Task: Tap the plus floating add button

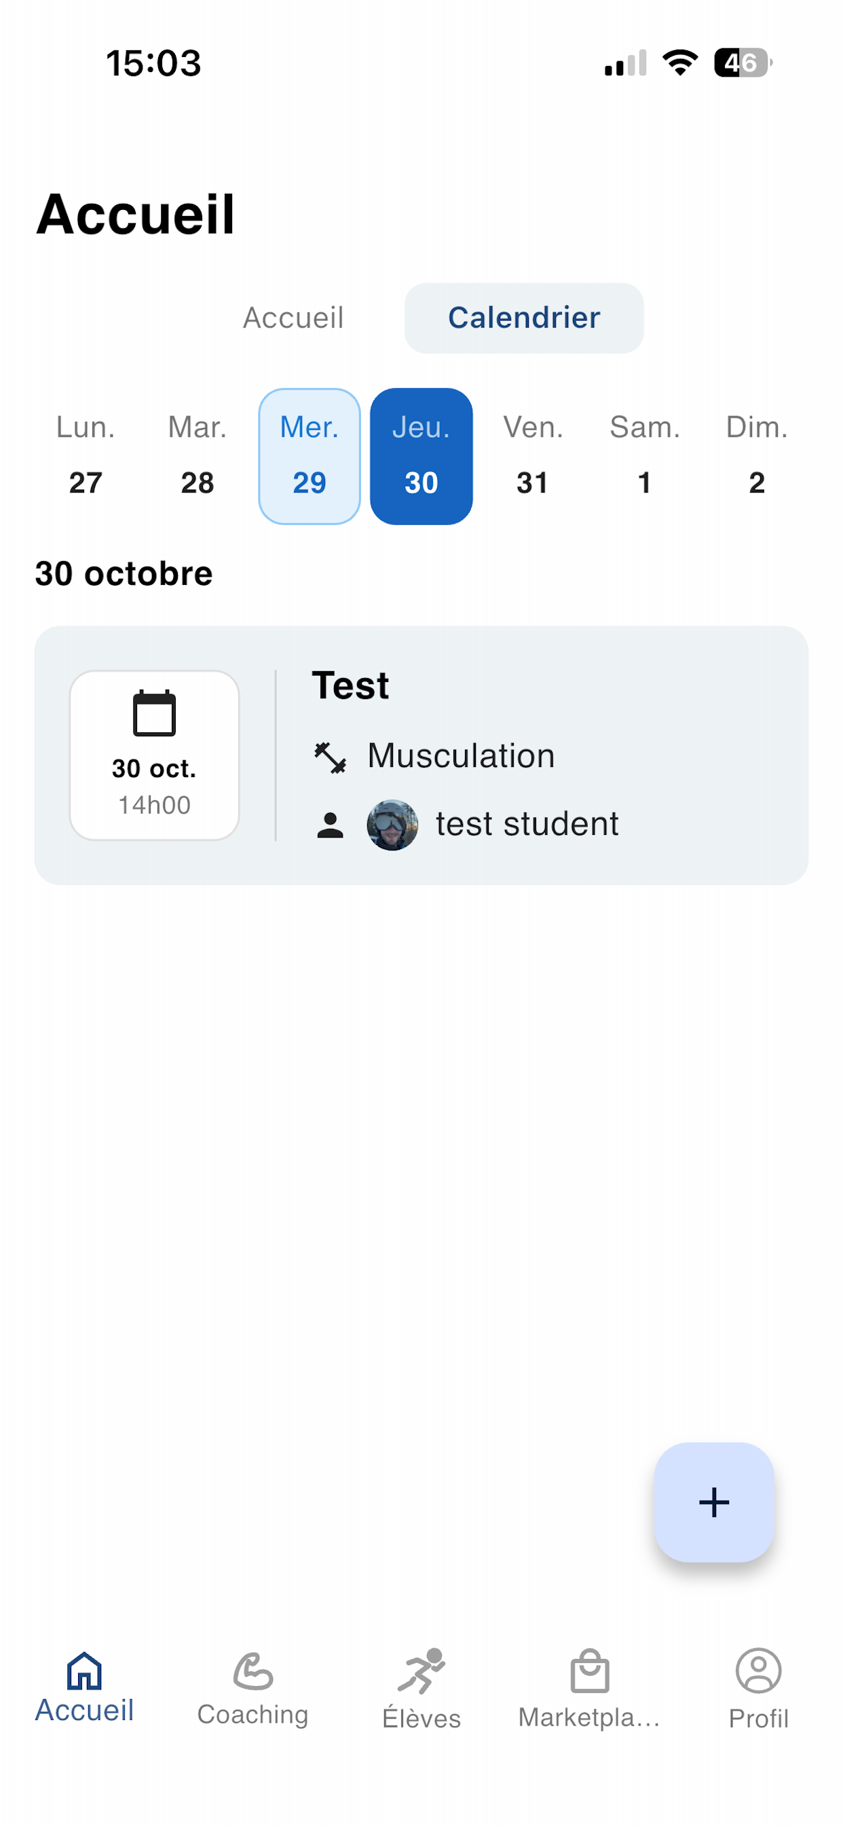Action: (714, 1502)
